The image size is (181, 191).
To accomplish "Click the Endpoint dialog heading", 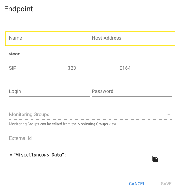I will 18,9.
